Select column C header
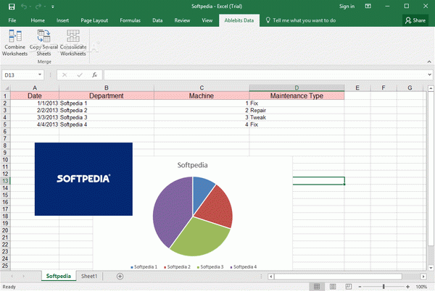This screenshot has width=435, height=291. click(202, 88)
